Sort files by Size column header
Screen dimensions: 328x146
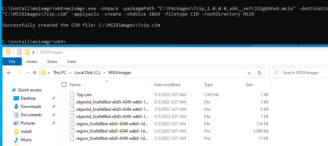coord(249,85)
